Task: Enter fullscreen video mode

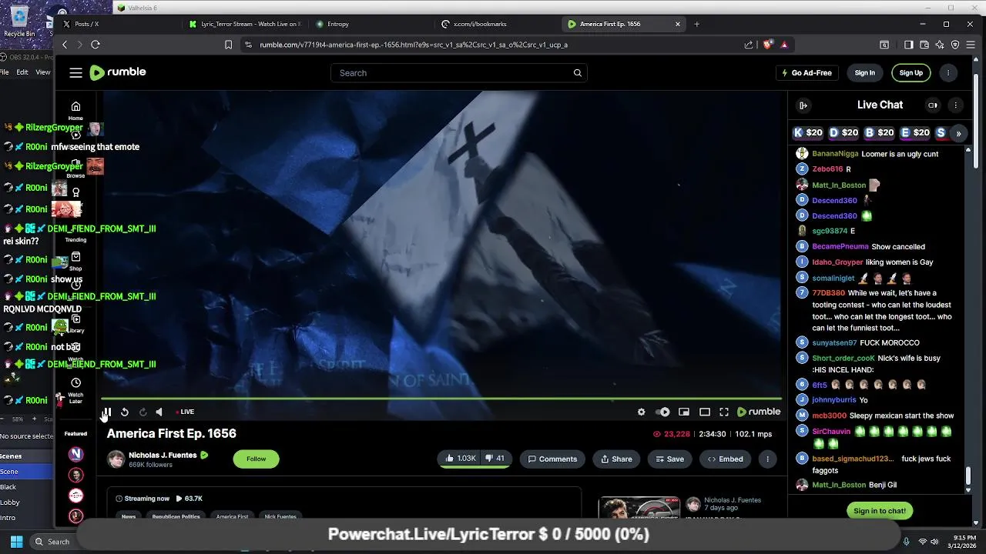Action: tap(724, 412)
